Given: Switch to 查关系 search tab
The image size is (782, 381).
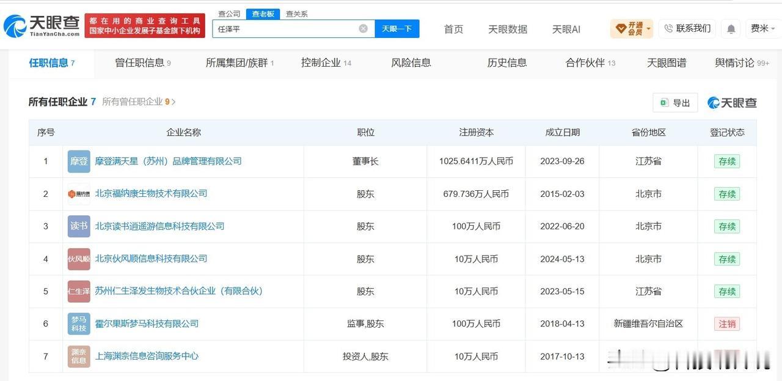Looking at the screenshot, I should [x=297, y=13].
